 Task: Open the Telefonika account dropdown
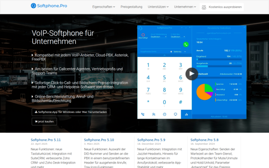[x=178, y=52]
